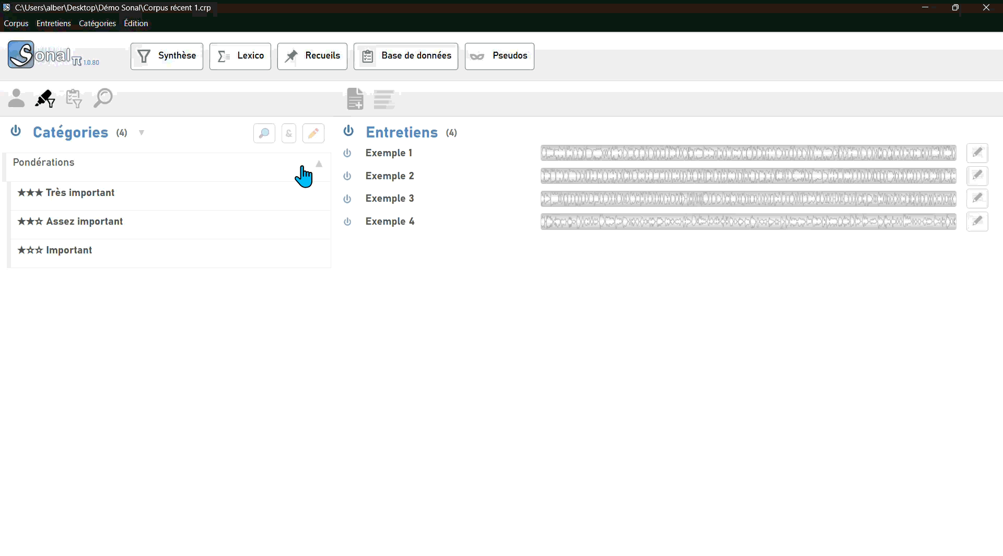The width and height of the screenshot is (1003, 556).
Task: Toggle power icon for Exemple 3
Action: click(x=347, y=199)
